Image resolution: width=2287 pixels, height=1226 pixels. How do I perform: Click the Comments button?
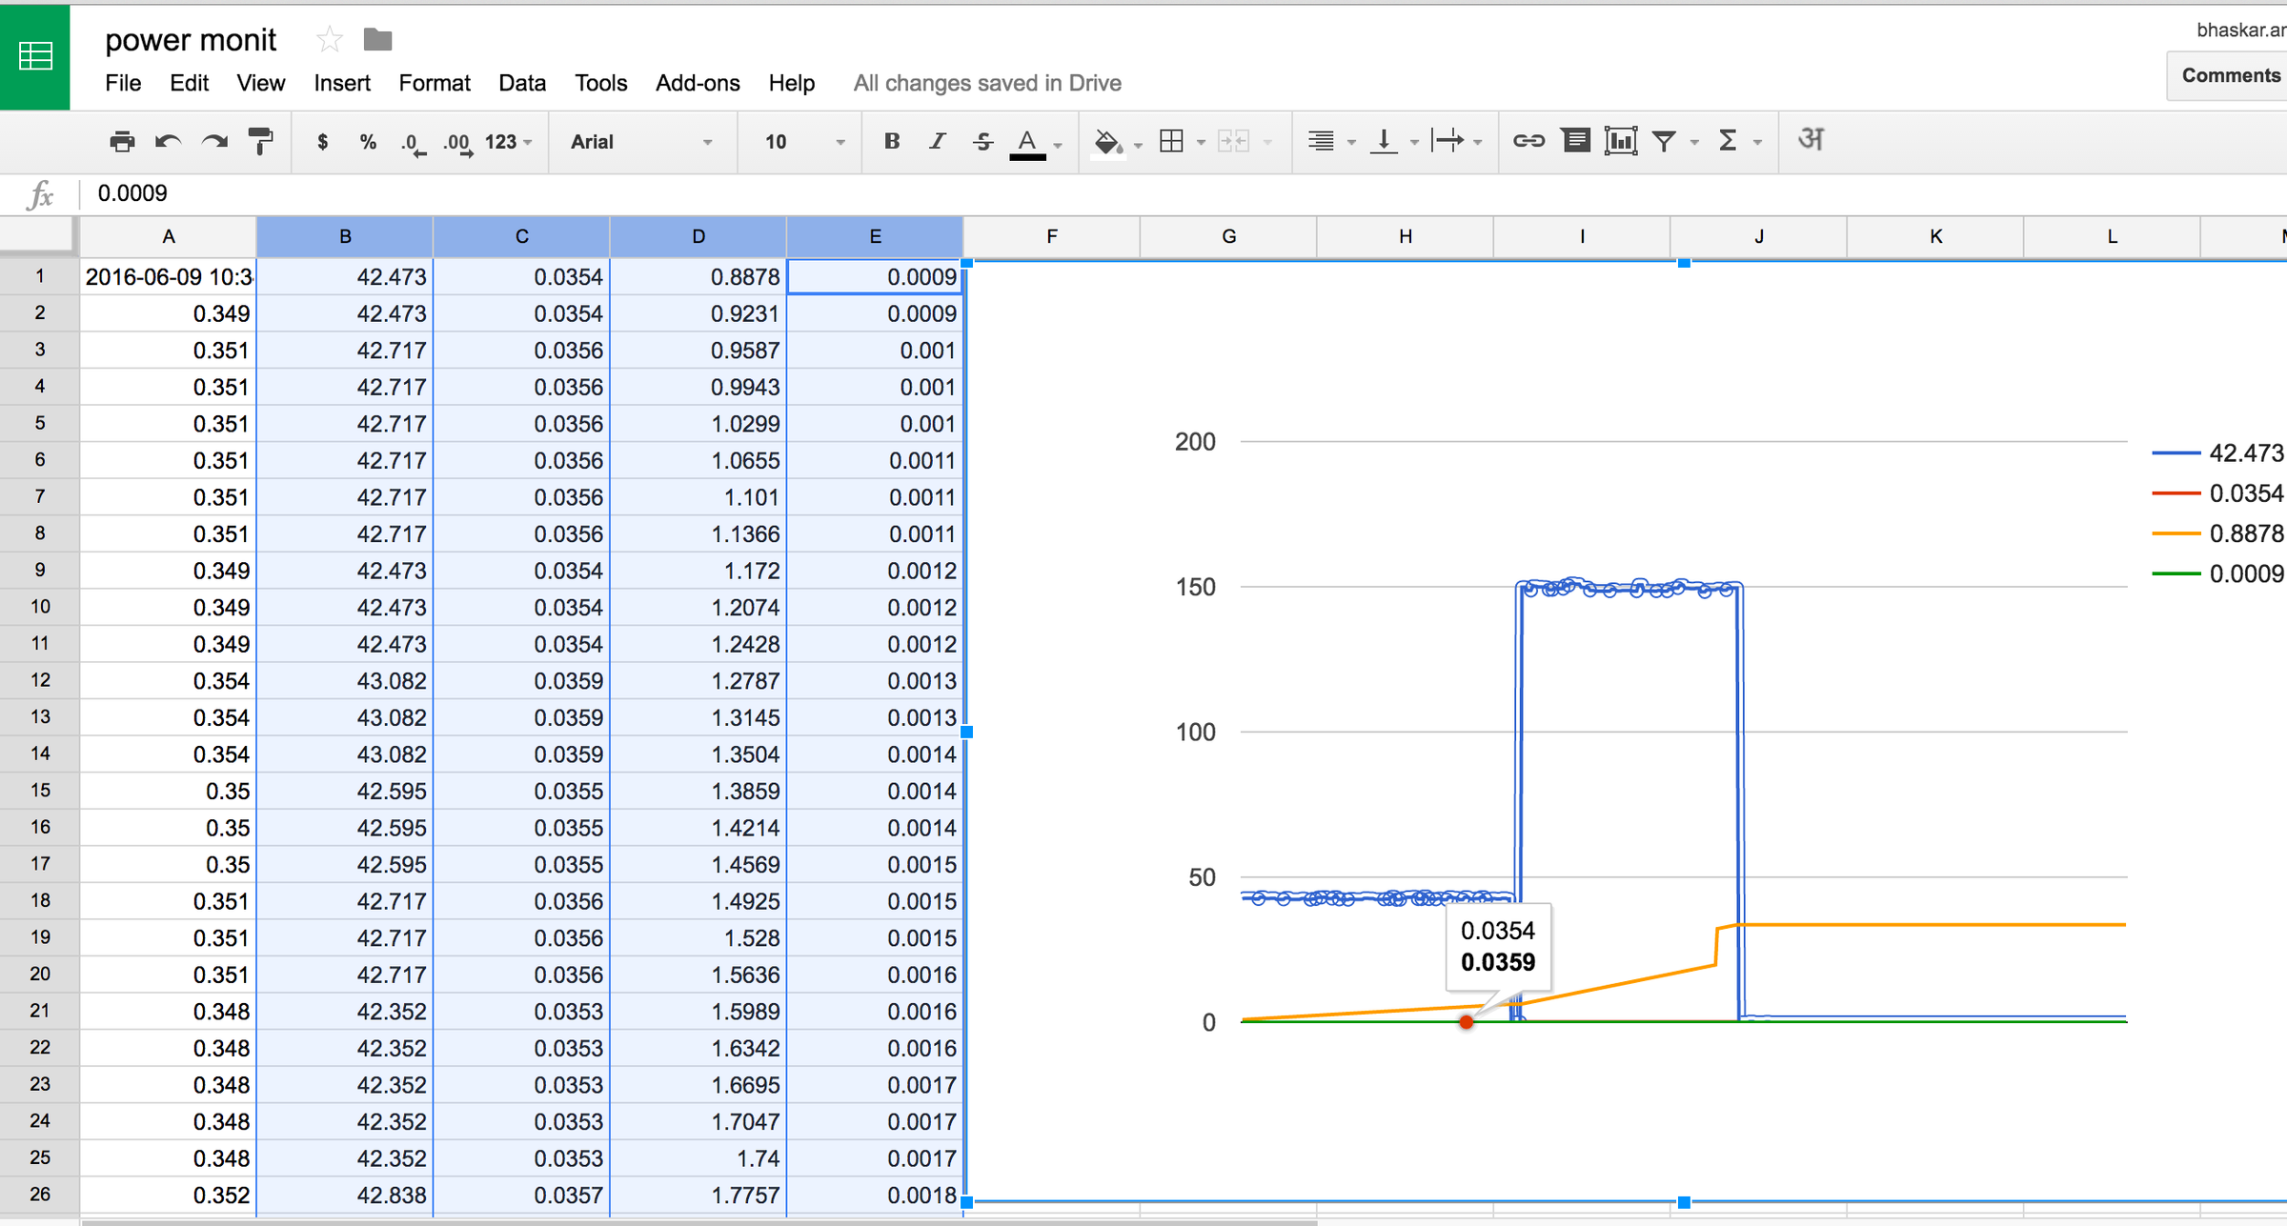(x=2230, y=75)
